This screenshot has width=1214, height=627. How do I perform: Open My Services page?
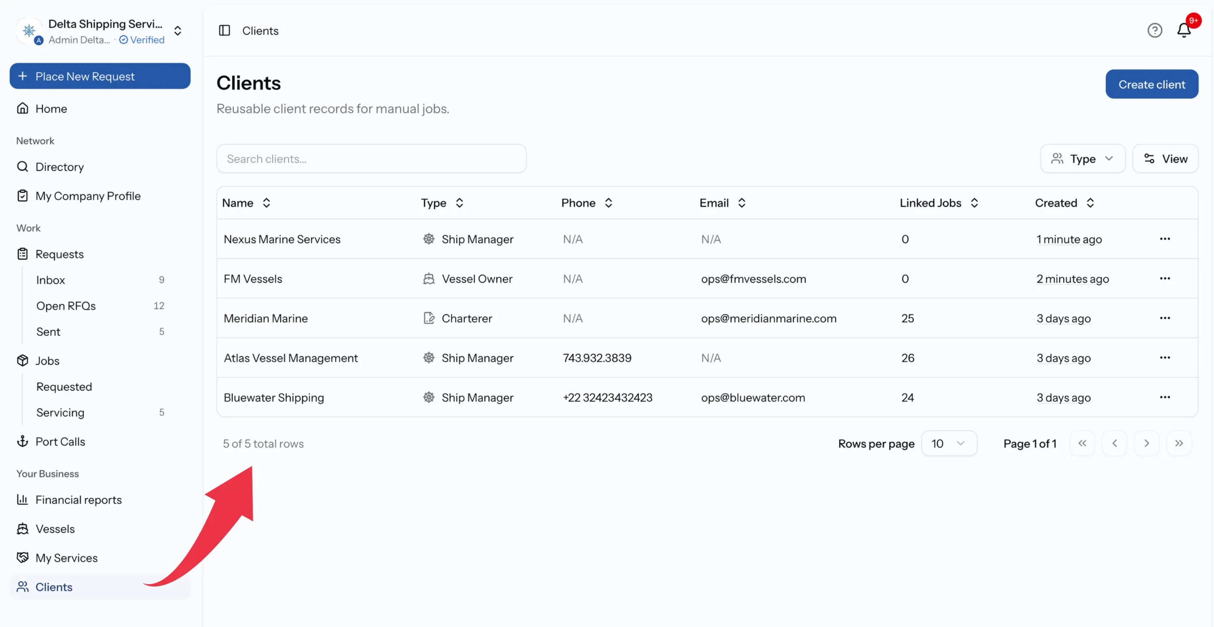click(100, 558)
